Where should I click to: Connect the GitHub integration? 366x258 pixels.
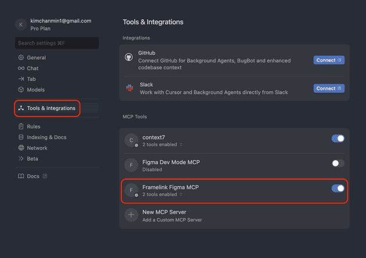click(329, 60)
